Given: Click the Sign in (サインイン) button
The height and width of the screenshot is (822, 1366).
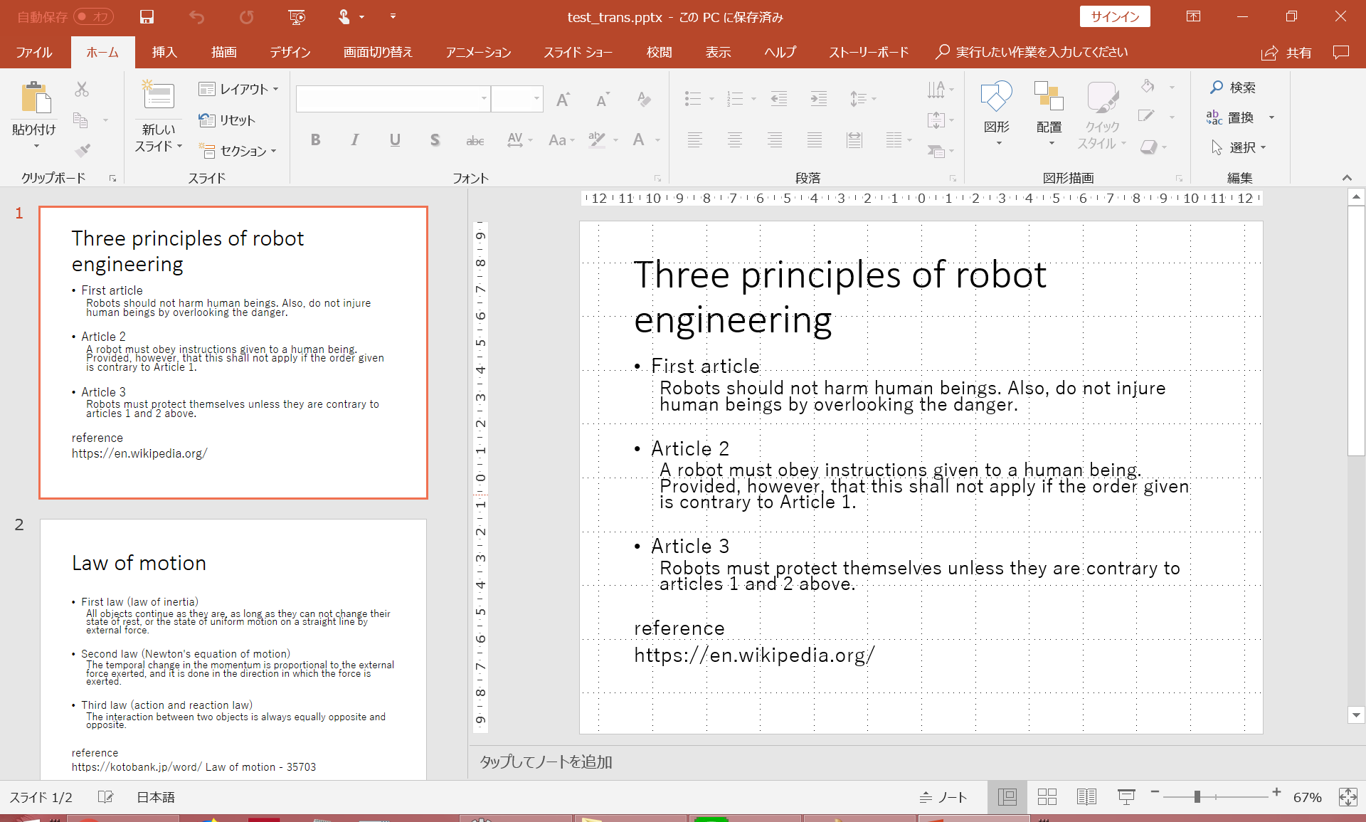Looking at the screenshot, I should pos(1115,16).
